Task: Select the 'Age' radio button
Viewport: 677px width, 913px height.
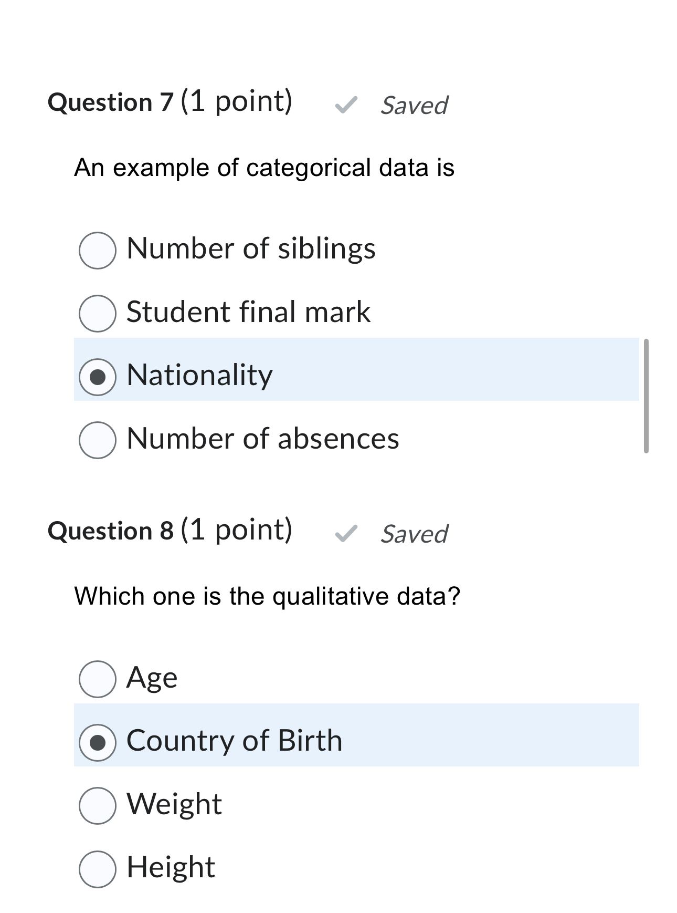Action: [x=98, y=679]
